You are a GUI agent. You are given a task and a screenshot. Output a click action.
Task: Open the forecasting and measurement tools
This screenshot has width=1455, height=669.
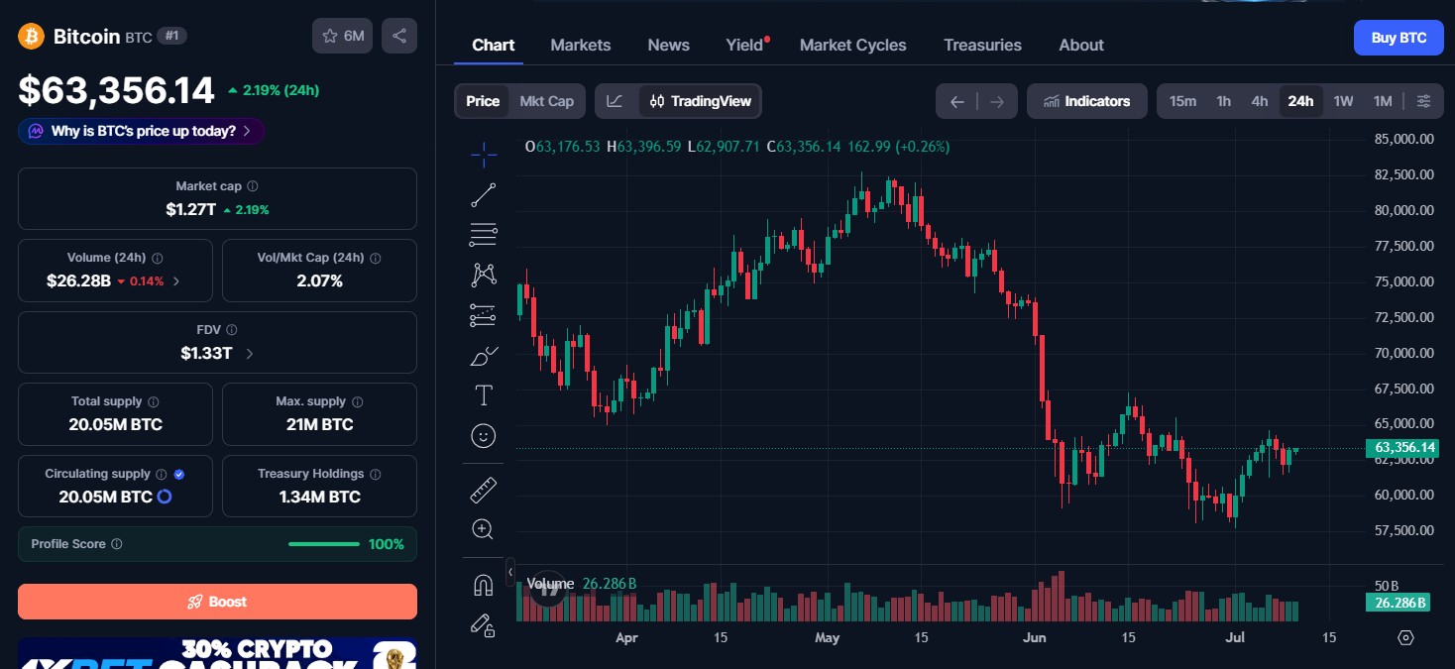point(484,315)
